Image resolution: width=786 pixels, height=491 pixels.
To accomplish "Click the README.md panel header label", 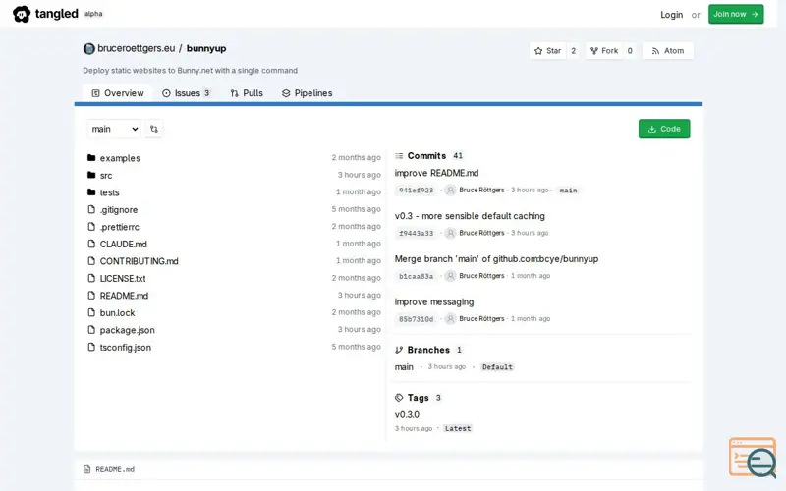I will (x=115, y=469).
